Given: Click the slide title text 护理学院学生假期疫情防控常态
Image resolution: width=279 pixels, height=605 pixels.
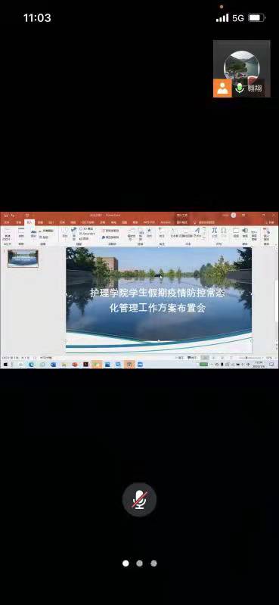Looking at the screenshot, I should click(x=157, y=293).
